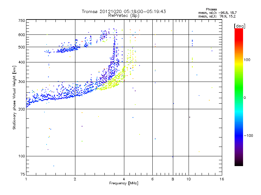Click y-axis tick label "500"
The image size is (261, 195).
[x=22, y=47]
